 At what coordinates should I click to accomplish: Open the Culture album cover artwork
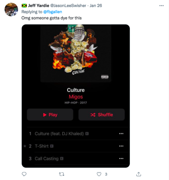tap(76, 53)
